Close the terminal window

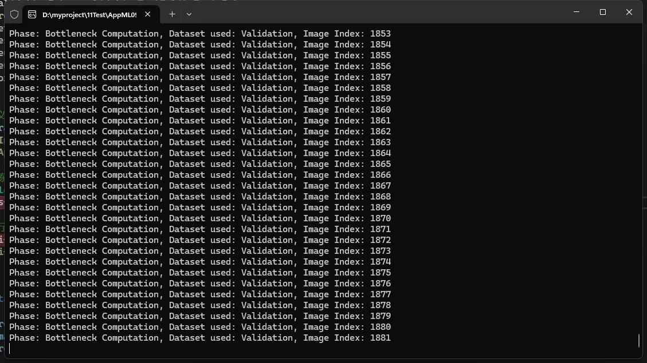[x=629, y=12]
